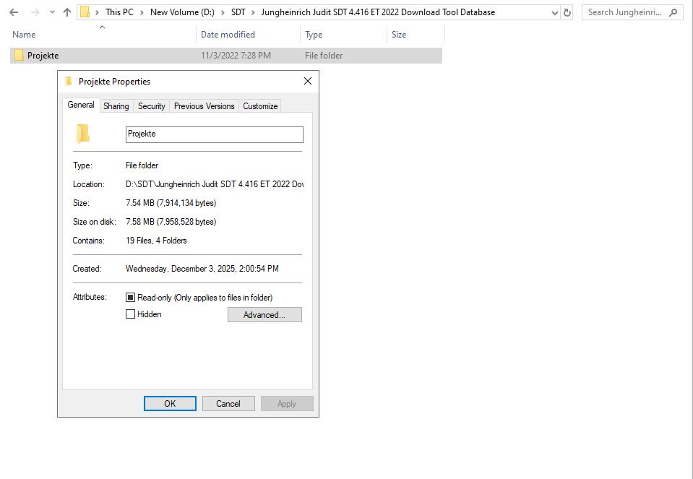693x479 pixels.
Task: Click large folder icon in General tab
Action: (x=82, y=134)
